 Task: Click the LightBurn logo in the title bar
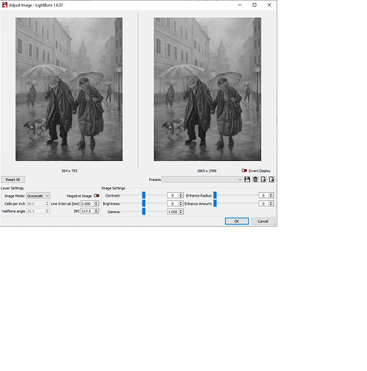4,5
